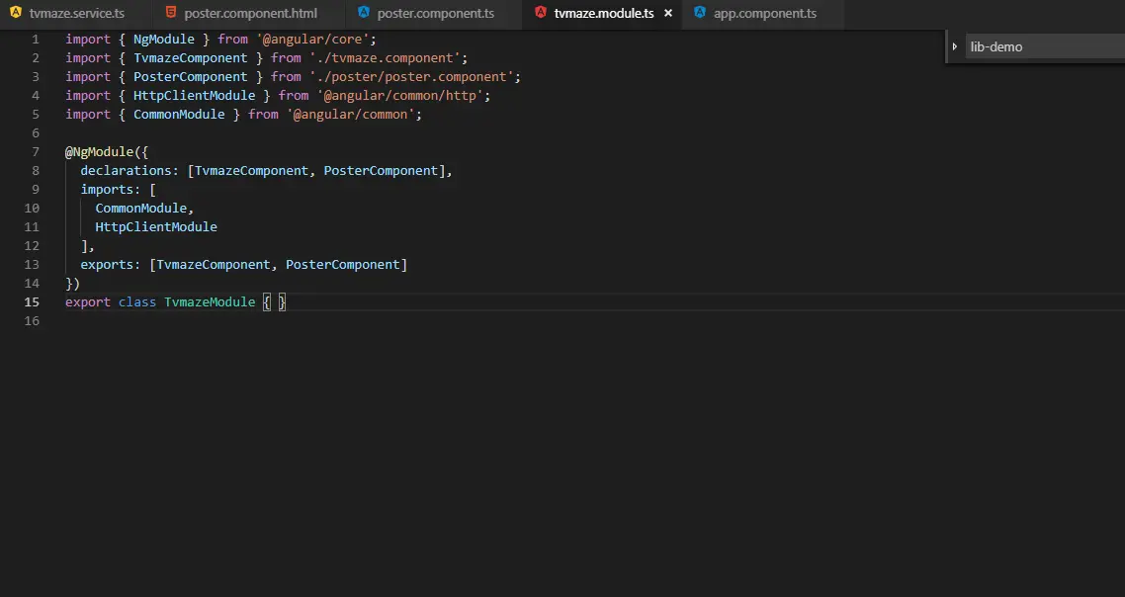
Task: Click the 'imports' property name
Action: [x=107, y=190]
